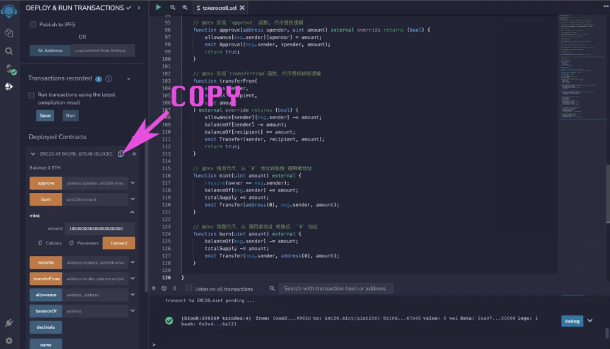This screenshot has height=349, width=610.
Task: Click the green transaction success checkmark
Action: click(x=169, y=320)
